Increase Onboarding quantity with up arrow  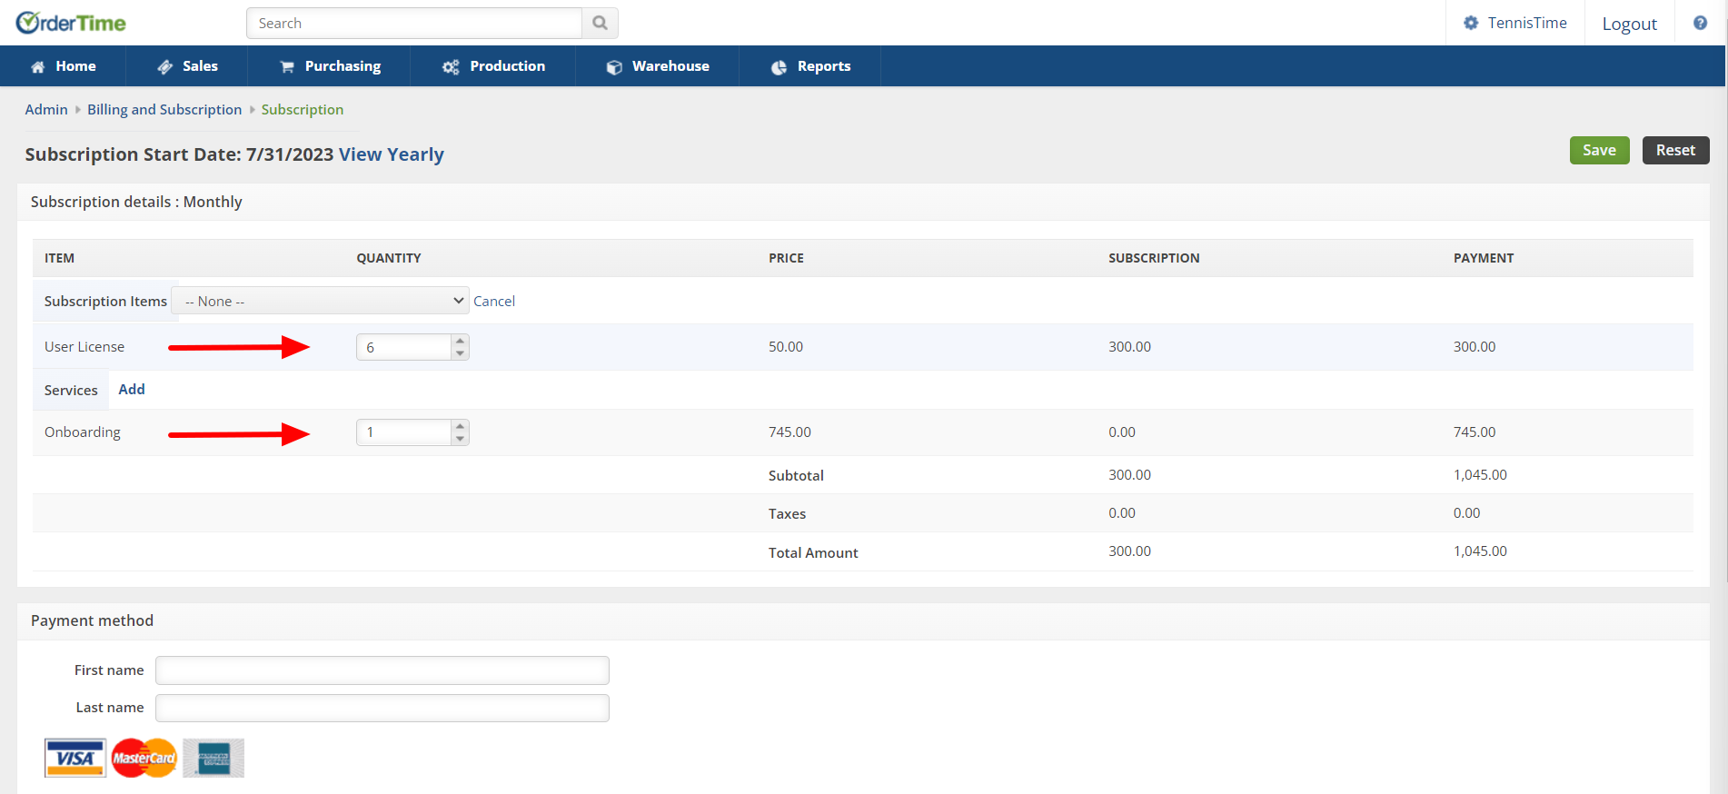point(461,426)
